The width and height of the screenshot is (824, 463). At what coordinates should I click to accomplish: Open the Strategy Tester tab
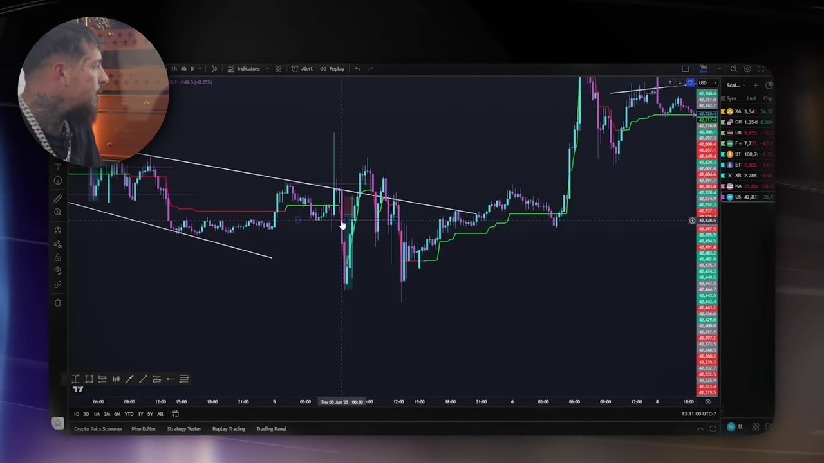pyautogui.click(x=184, y=429)
